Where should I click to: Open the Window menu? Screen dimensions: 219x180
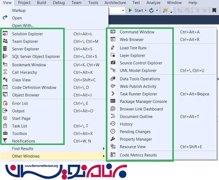tap(174, 3)
